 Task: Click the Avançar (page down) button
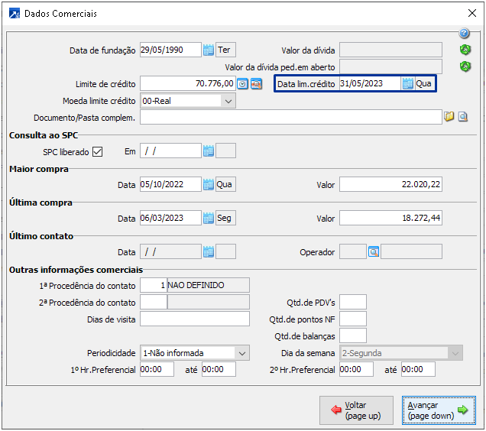pyautogui.click(x=439, y=410)
